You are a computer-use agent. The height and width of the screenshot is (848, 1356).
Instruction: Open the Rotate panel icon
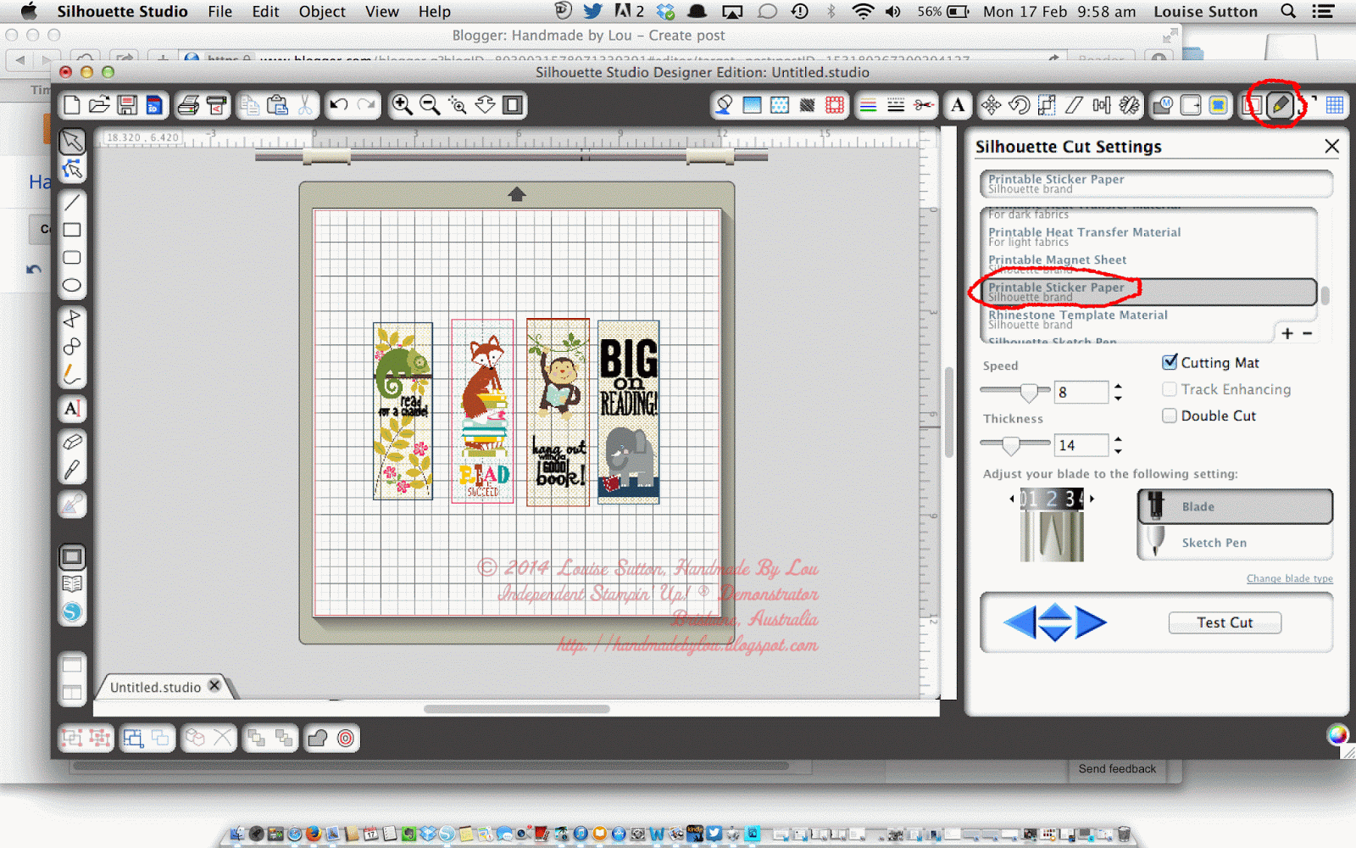click(1019, 105)
